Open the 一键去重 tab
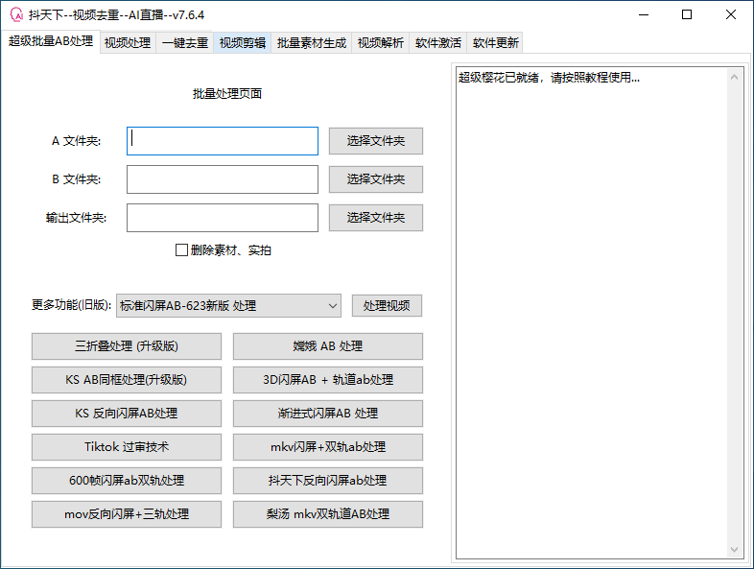This screenshot has height=569, width=754. point(185,43)
